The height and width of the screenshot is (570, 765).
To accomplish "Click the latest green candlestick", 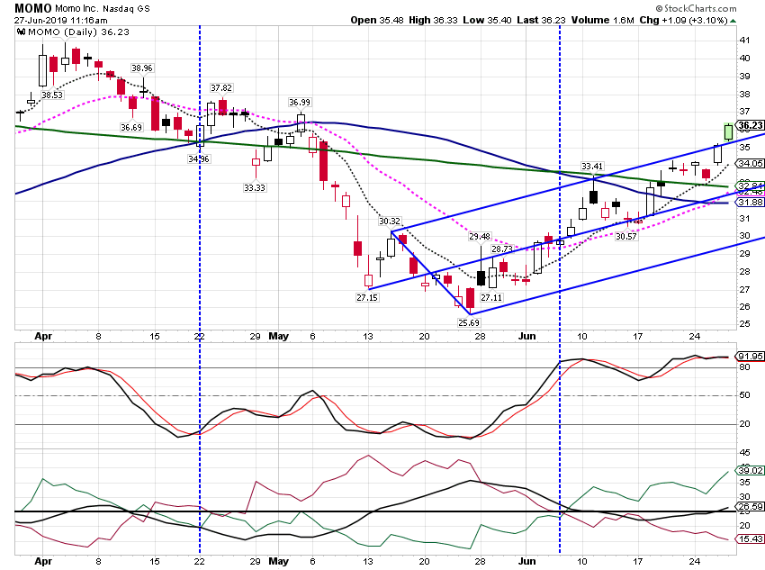I will pyautogui.click(x=728, y=131).
